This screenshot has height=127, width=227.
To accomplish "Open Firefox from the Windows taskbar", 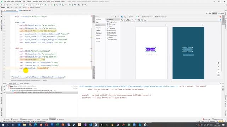I will point(41,125).
